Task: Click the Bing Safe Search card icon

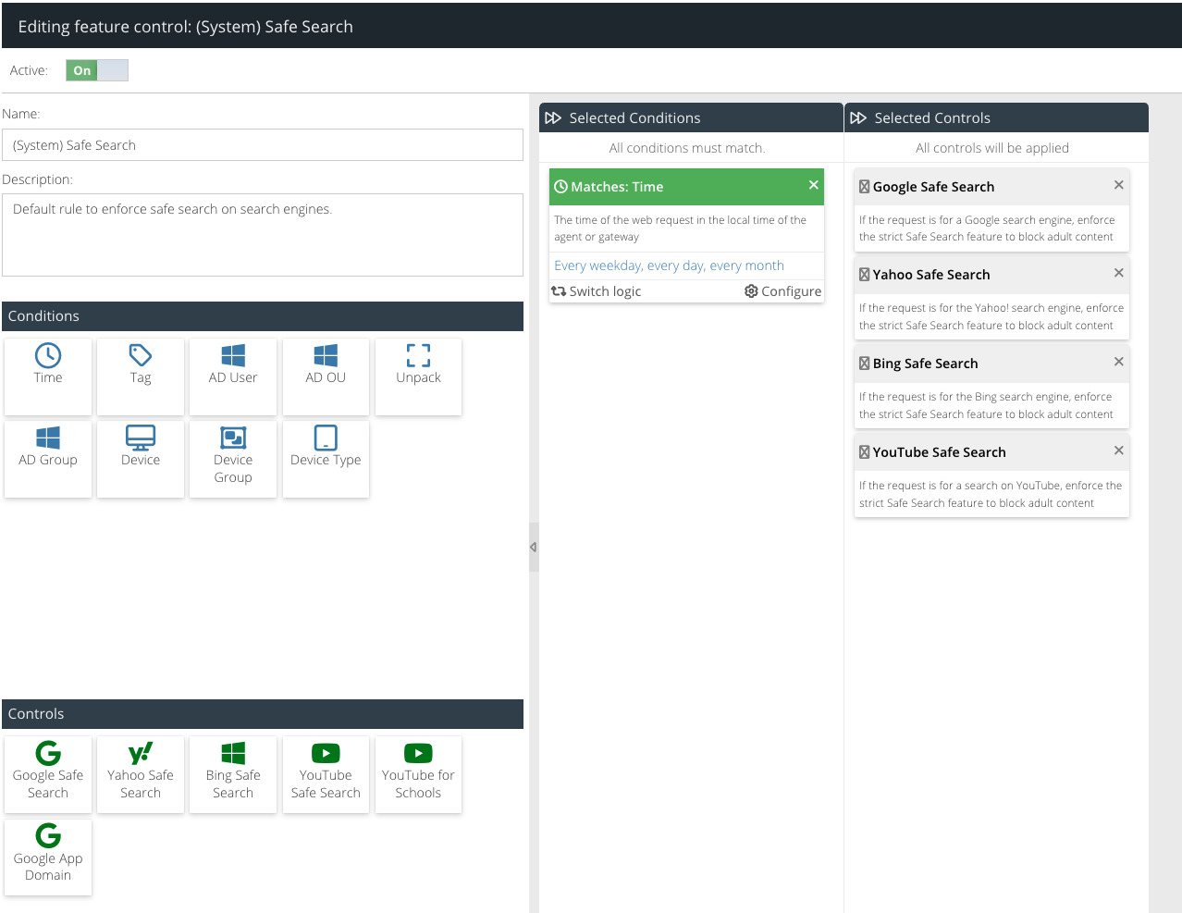Action: coord(864,364)
